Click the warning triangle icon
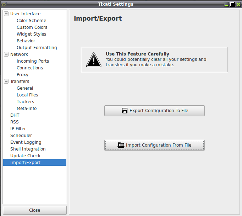 coord(94,60)
